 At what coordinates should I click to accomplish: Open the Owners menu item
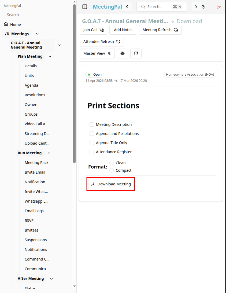pos(31,105)
